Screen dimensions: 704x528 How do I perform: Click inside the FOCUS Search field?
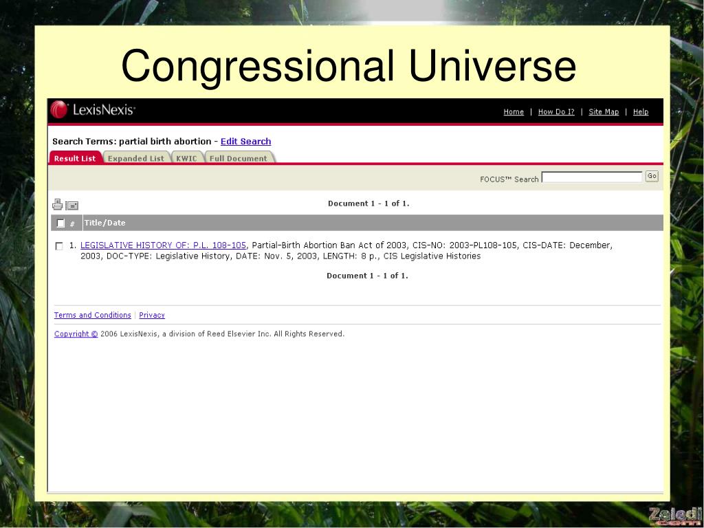tap(592, 177)
